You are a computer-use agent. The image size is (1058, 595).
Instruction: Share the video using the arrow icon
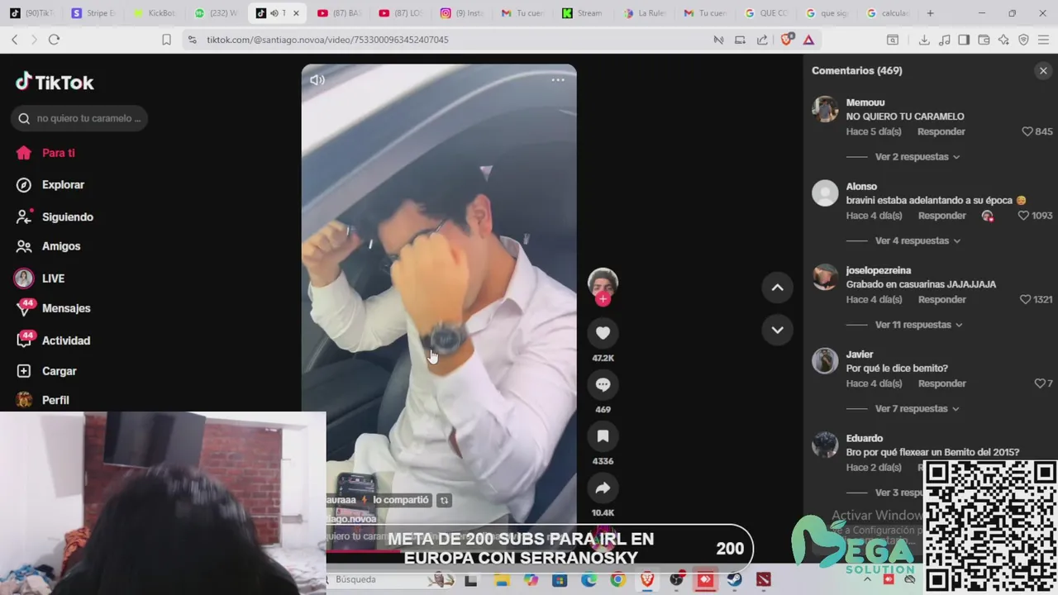[603, 488]
